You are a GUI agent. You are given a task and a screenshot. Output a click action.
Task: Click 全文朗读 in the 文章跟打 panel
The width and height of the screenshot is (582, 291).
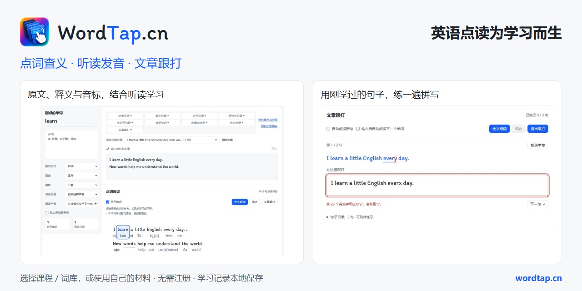[x=499, y=129]
